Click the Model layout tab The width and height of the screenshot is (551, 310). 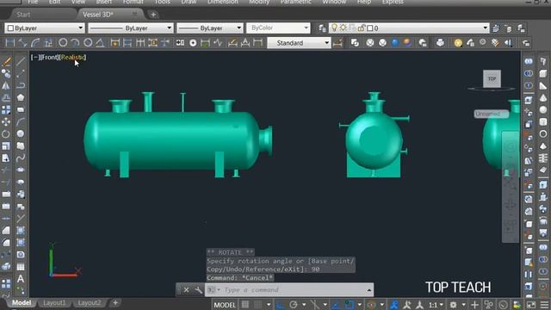[22, 302]
